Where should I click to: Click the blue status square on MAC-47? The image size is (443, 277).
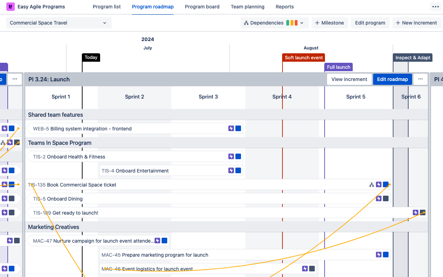pos(164,241)
